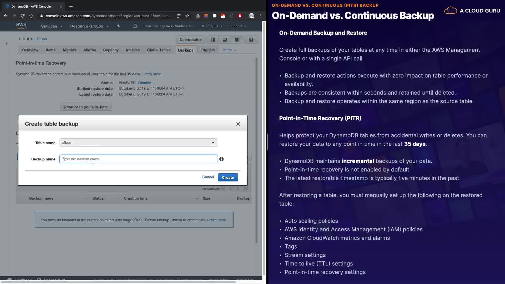Viewport: 505px width, 284px height.
Task: Open a new browser tab
Action: pyautogui.click(x=71, y=7)
